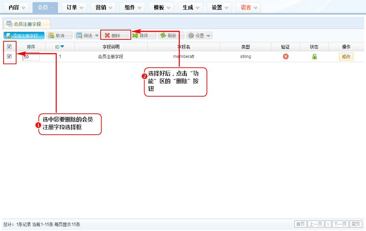Uncheck the memberatt row checkbox
This screenshot has height=231, width=366.
(9, 57)
